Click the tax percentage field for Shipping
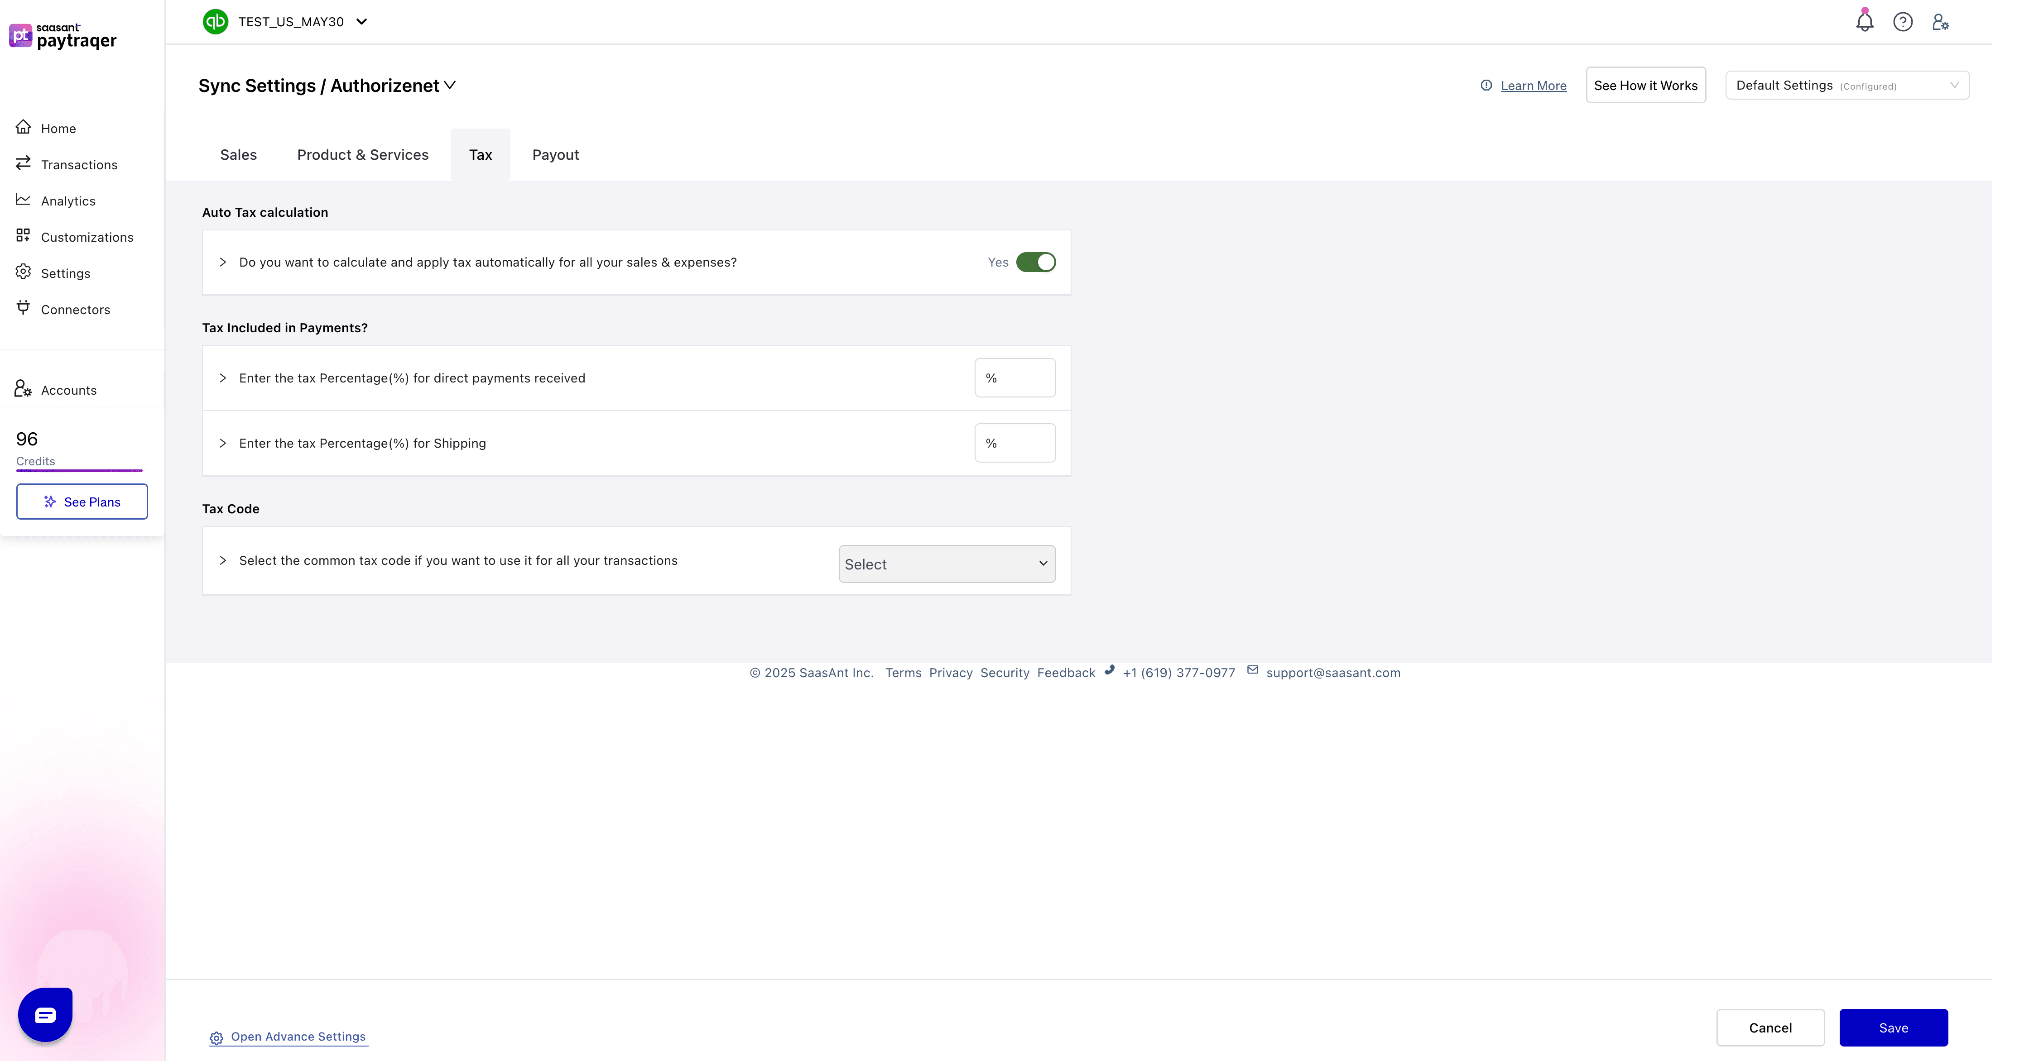The height and width of the screenshot is (1061, 2029). pos(1014,442)
